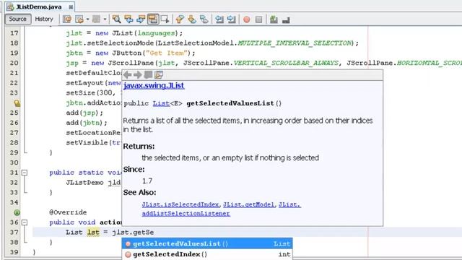Click VERTICAL_SCROLLBAR_ALWAYS on line 20
Image resolution: width=462 pixels, height=260 pixels.
286,63
